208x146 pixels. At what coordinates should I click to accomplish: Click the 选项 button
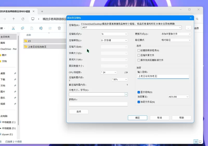(x=79, y=112)
